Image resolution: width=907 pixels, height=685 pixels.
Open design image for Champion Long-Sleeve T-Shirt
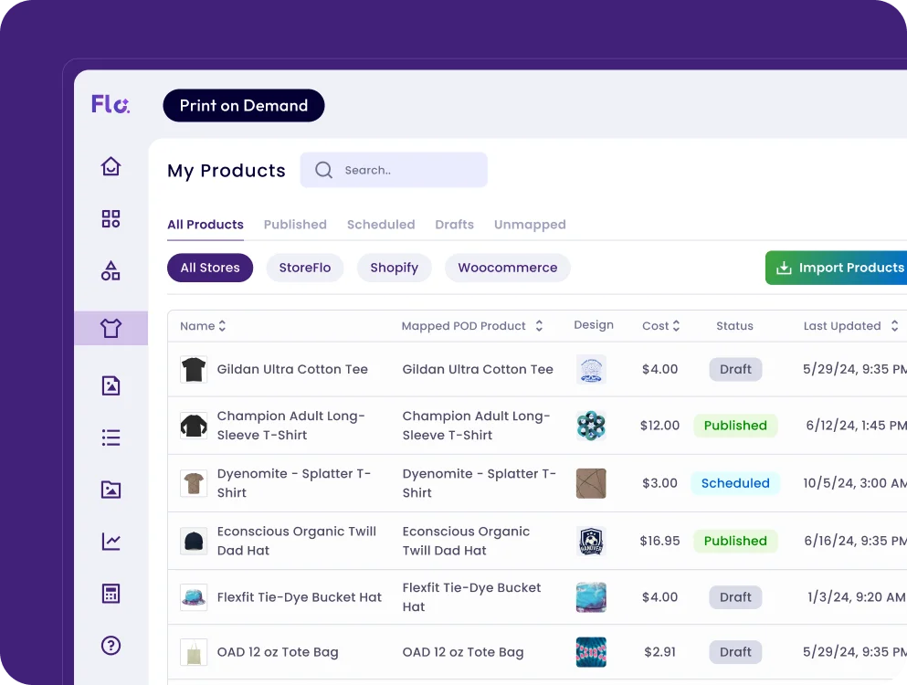point(591,426)
